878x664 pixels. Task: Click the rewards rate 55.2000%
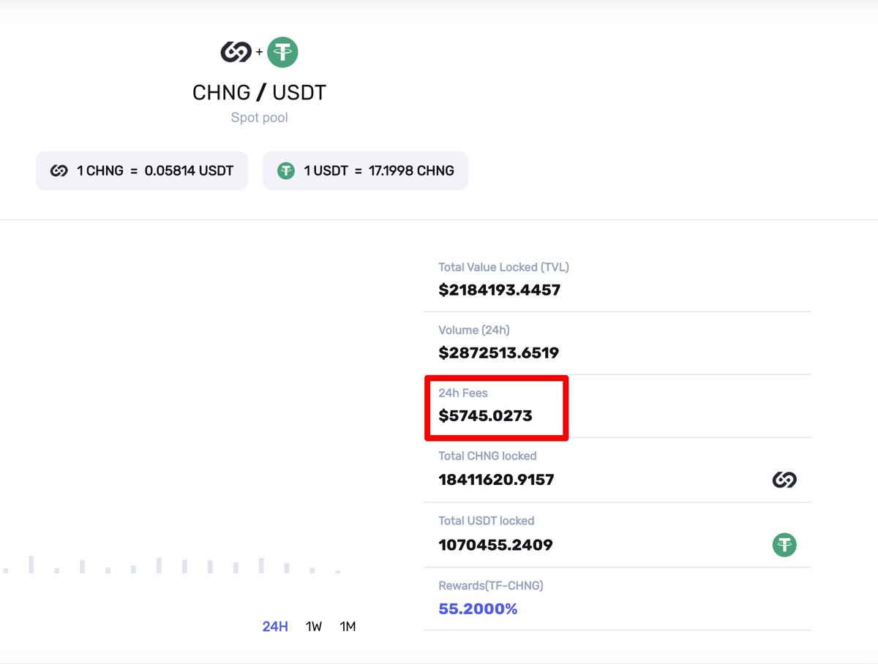click(478, 608)
